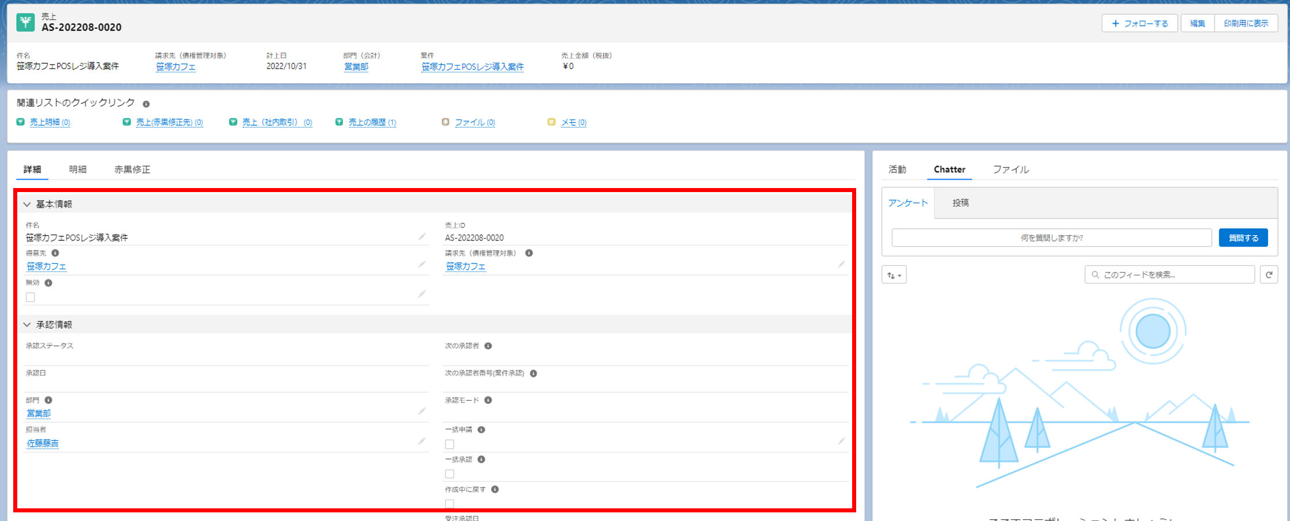
Task: Click the pencil edit icon beside 担当者 佐藤藤吉
Action: click(422, 442)
